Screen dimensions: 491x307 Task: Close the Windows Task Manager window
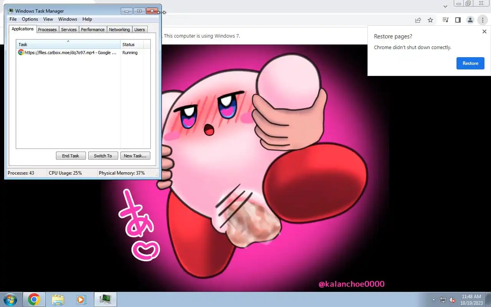pos(152,11)
